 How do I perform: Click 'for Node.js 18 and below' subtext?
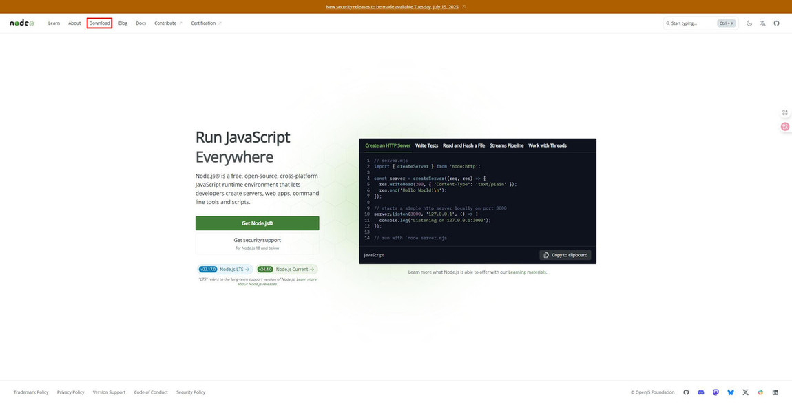click(257, 248)
